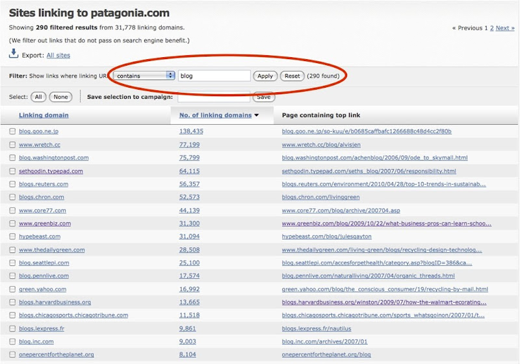Viewport: 520px width, 364px height.
Task: Open the green.yahoo.com domain link
Action: [x=42, y=289]
